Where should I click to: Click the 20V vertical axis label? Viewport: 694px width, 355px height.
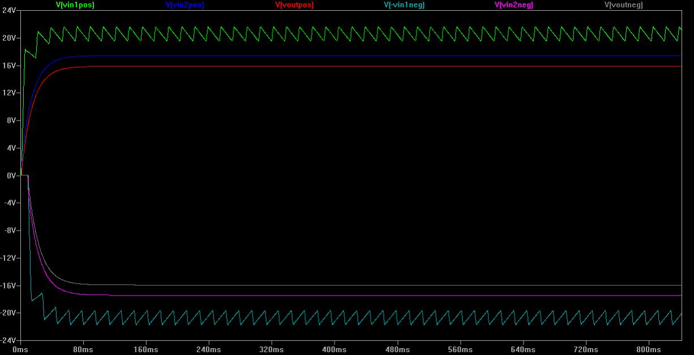pos(8,38)
